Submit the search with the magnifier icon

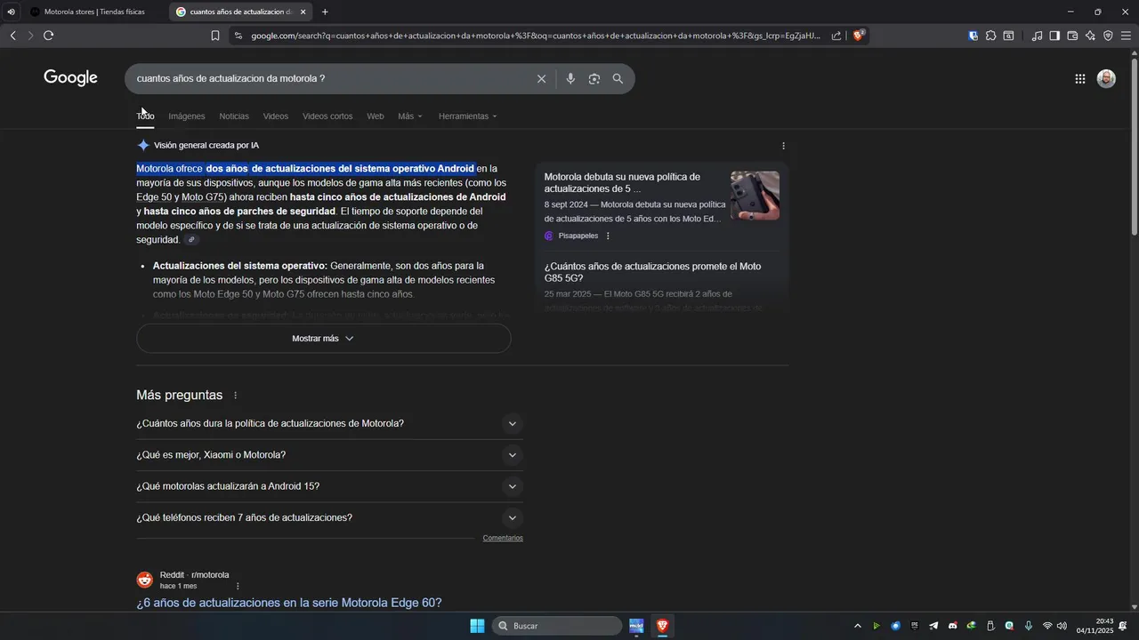618,78
